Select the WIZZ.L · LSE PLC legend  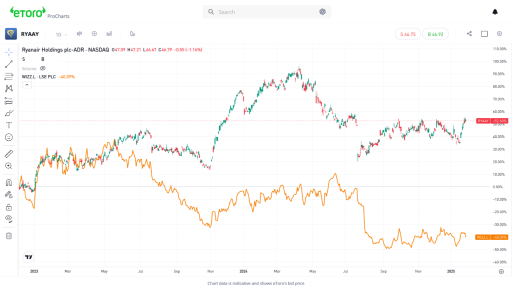pos(39,77)
